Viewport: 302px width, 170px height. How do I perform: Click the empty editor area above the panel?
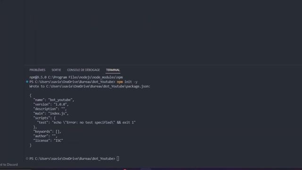[x=163, y=33]
